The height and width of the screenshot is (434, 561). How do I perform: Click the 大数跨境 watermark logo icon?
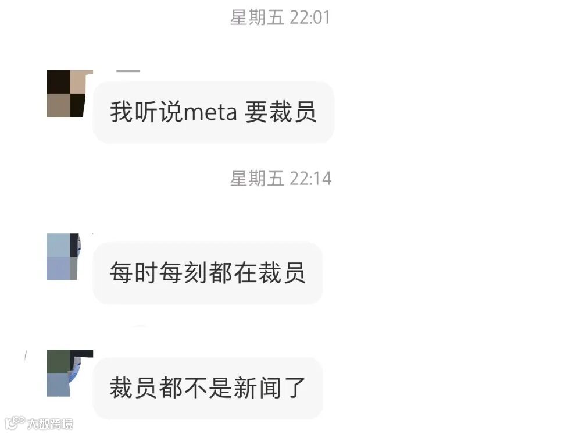point(15,423)
